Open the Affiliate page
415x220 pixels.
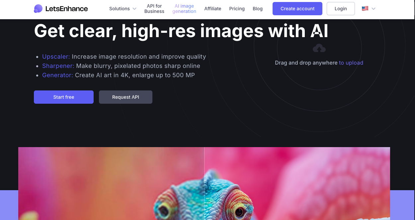(x=213, y=9)
